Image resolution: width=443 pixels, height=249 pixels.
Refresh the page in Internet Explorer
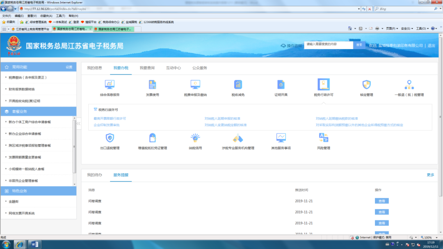pos(364,9)
